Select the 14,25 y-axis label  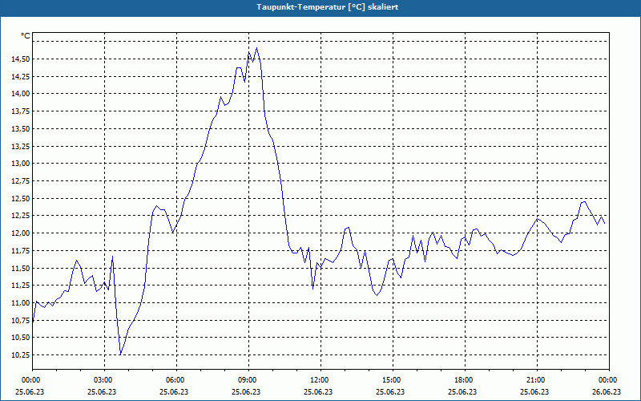pyautogui.click(x=21, y=76)
